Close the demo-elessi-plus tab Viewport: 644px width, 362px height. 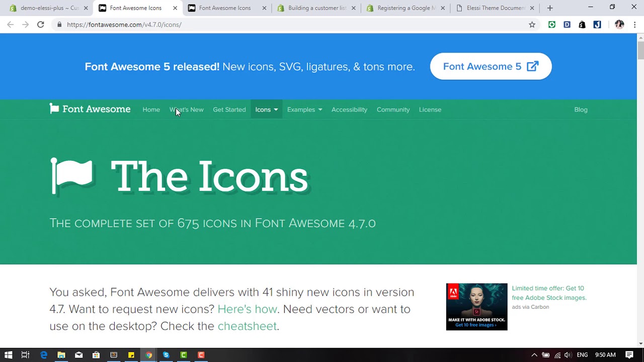point(86,8)
